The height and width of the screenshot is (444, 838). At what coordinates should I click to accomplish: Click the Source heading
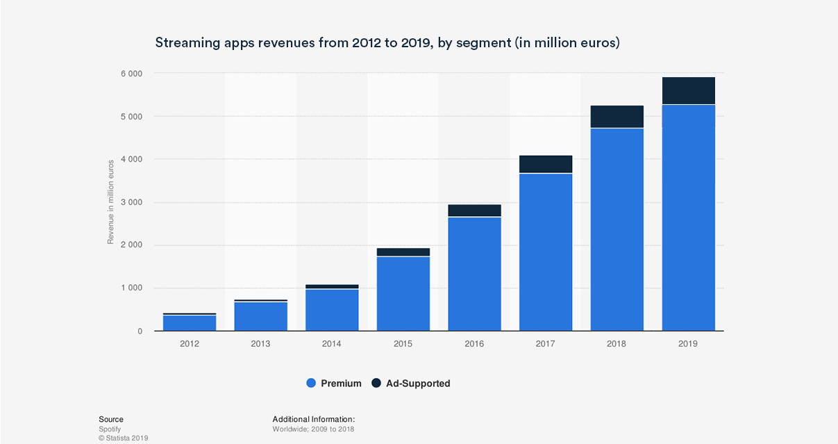pyautogui.click(x=111, y=420)
